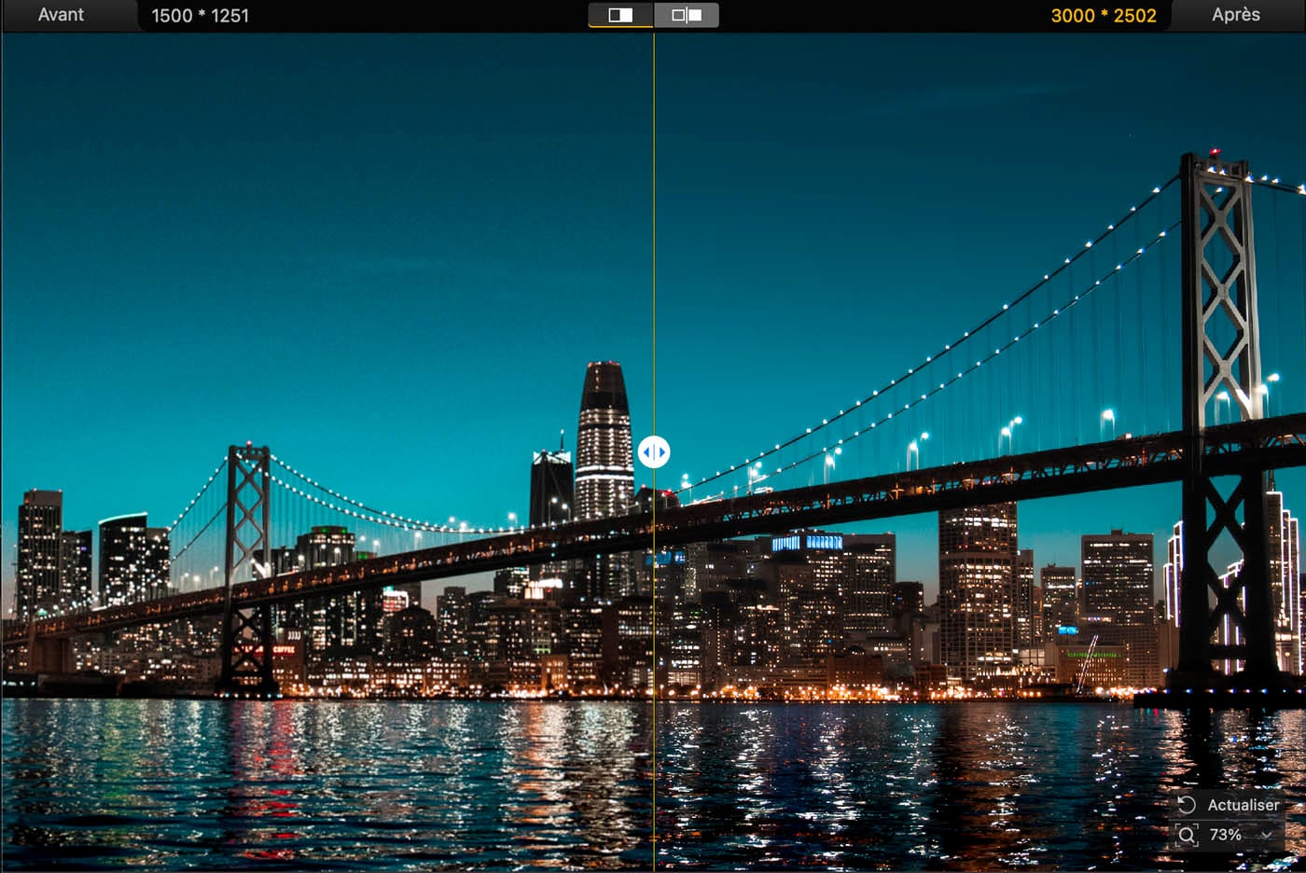
Task: Click the left arrow on the comparison handle
Action: pos(646,452)
